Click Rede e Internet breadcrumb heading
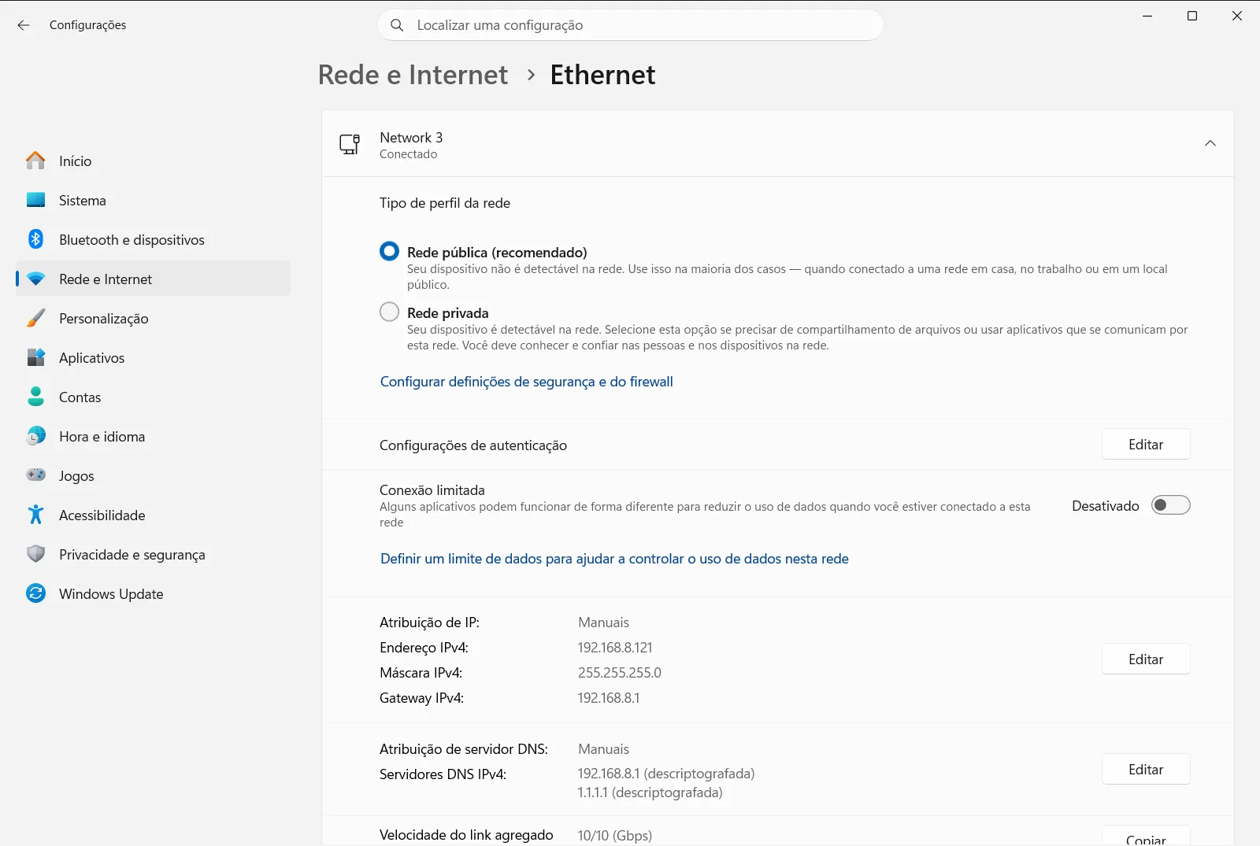The height and width of the screenshot is (846, 1260). tap(413, 75)
